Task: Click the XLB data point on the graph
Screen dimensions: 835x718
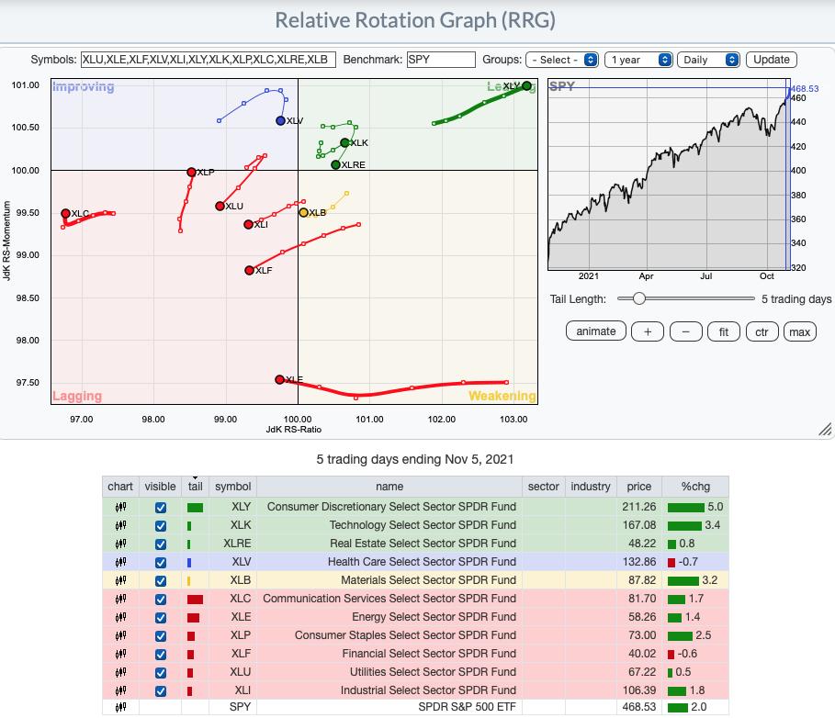Action: point(303,212)
